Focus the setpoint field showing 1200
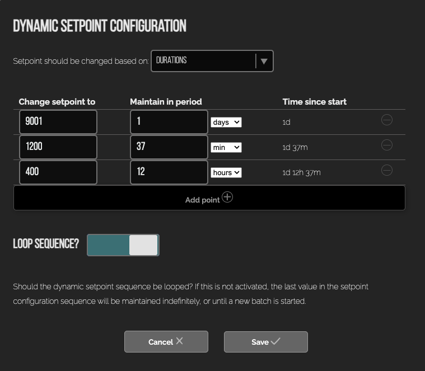 click(x=58, y=147)
